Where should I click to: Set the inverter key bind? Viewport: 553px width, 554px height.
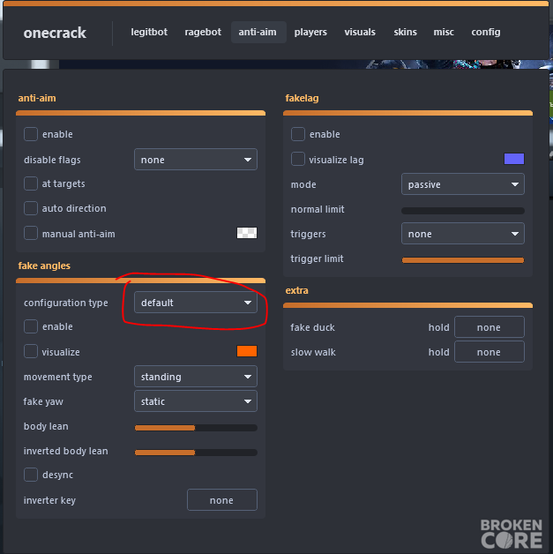222,500
